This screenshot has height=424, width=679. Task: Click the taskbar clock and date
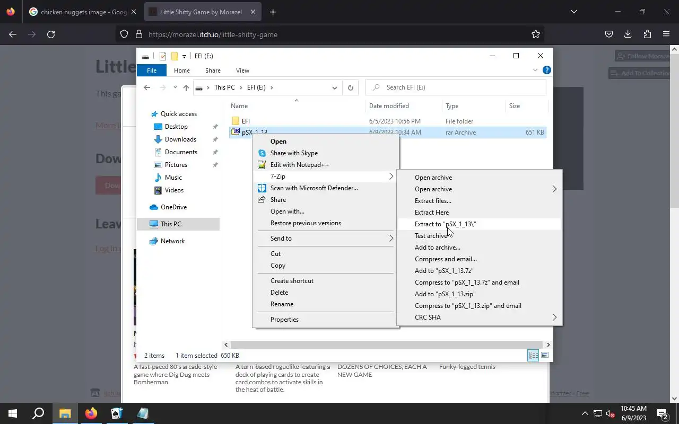click(633, 413)
